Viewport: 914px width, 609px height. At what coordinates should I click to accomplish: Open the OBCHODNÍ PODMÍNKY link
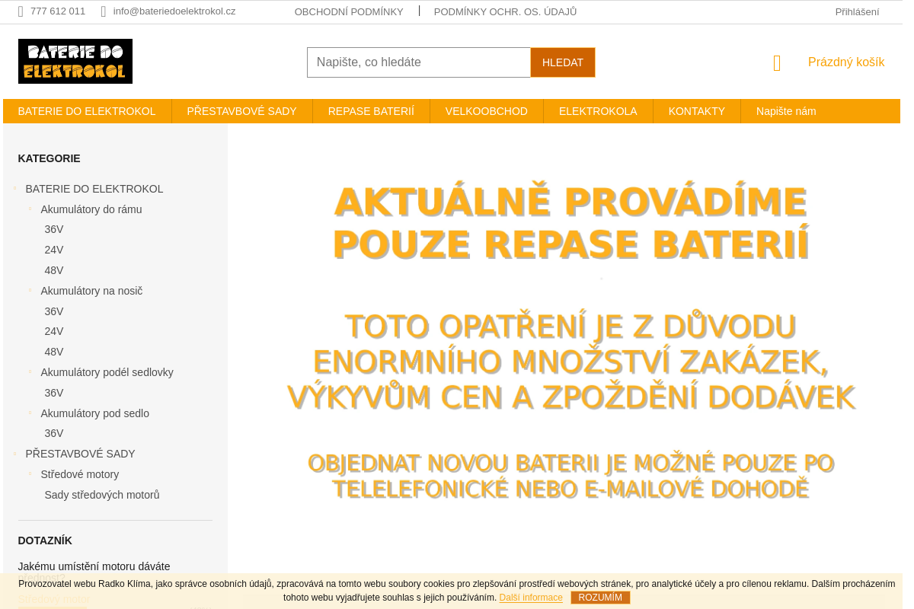coord(349,12)
